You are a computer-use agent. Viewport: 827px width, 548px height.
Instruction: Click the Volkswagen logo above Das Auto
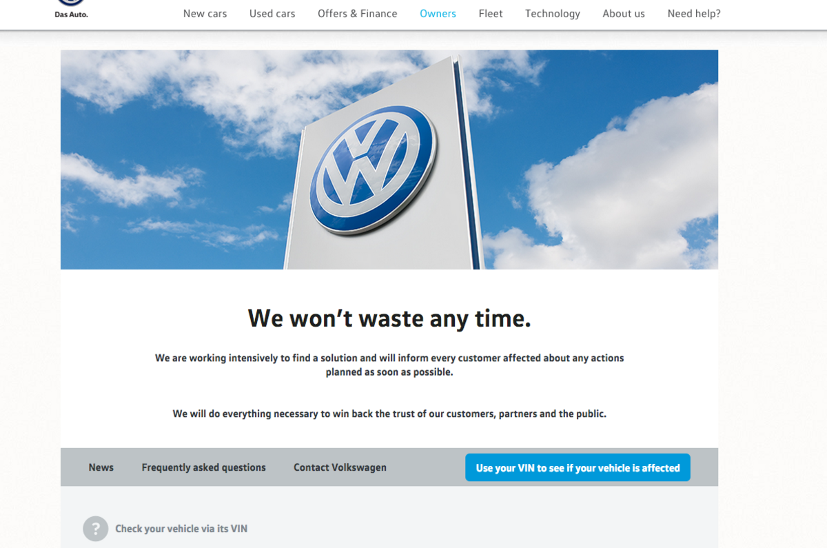click(70, 3)
